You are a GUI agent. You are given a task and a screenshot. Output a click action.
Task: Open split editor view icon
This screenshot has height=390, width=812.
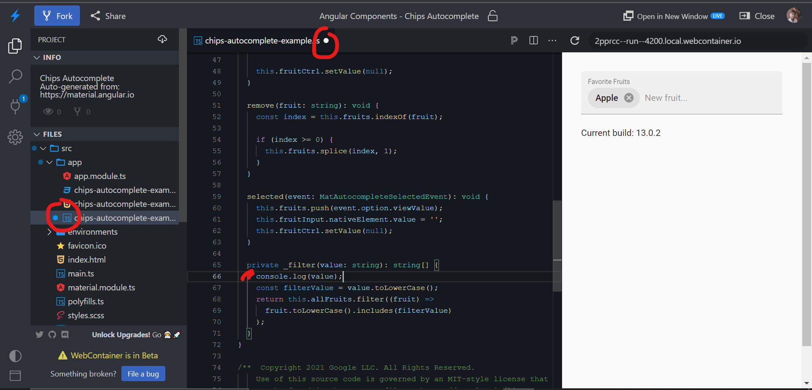533,41
